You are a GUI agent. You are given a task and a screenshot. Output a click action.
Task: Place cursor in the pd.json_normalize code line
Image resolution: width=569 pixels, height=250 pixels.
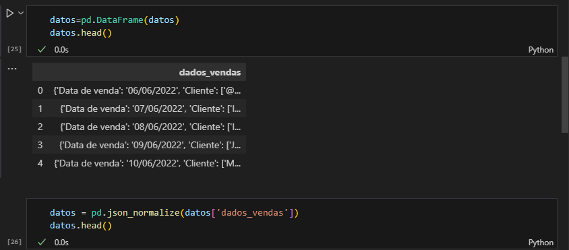174,213
